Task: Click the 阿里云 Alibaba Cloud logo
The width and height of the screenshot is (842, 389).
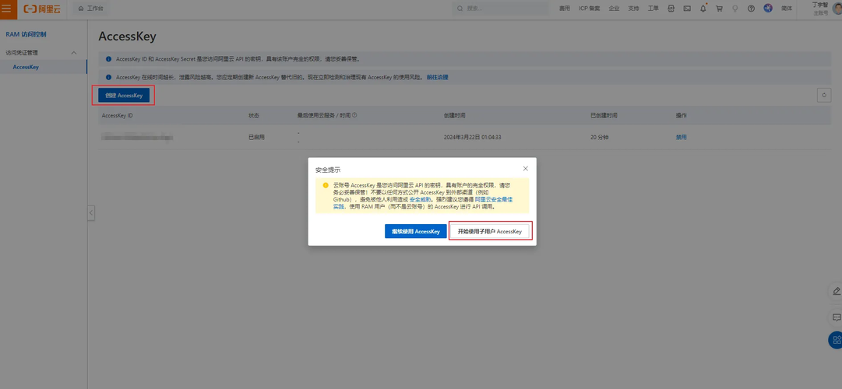Action: pos(42,9)
